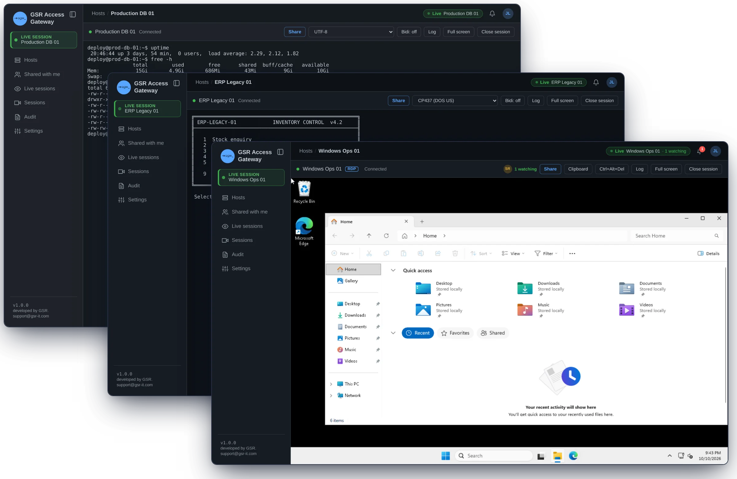This screenshot has height=479, width=737.
Task: Click Ctrl+Alt+Del button in Windows Ops toolbar
Action: click(612, 169)
